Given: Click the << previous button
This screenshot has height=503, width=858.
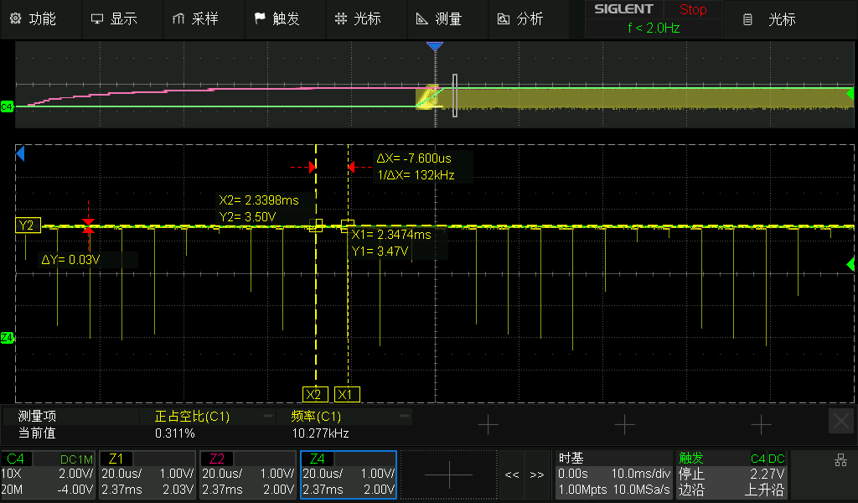Looking at the screenshot, I should point(512,474).
